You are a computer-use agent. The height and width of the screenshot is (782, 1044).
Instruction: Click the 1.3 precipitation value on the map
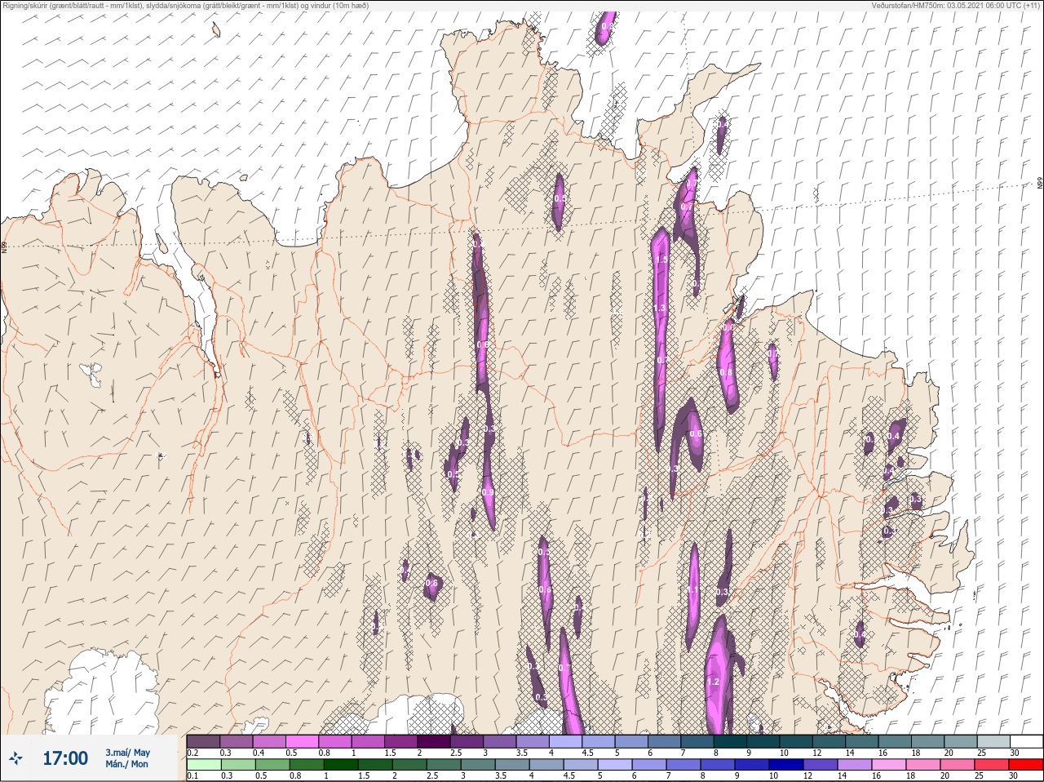coord(660,309)
